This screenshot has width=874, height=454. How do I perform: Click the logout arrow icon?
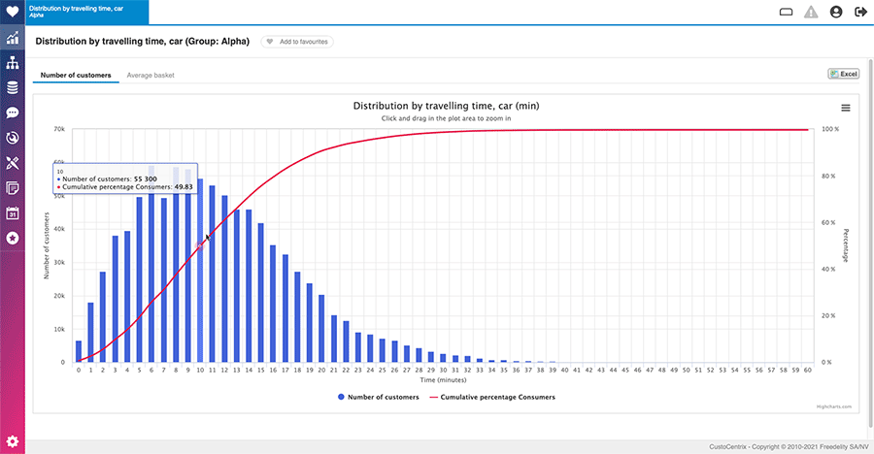859,13
